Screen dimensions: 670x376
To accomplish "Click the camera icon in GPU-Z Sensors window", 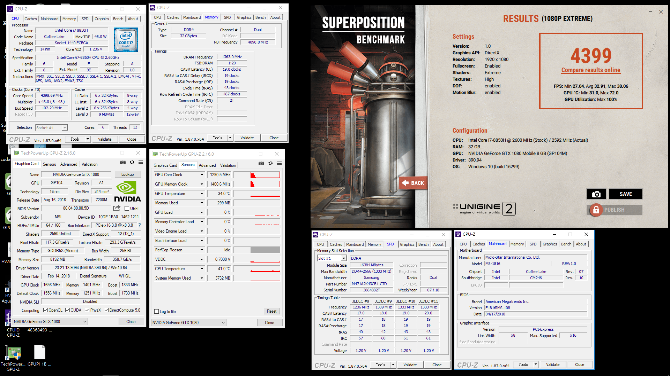I will tap(261, 163).
